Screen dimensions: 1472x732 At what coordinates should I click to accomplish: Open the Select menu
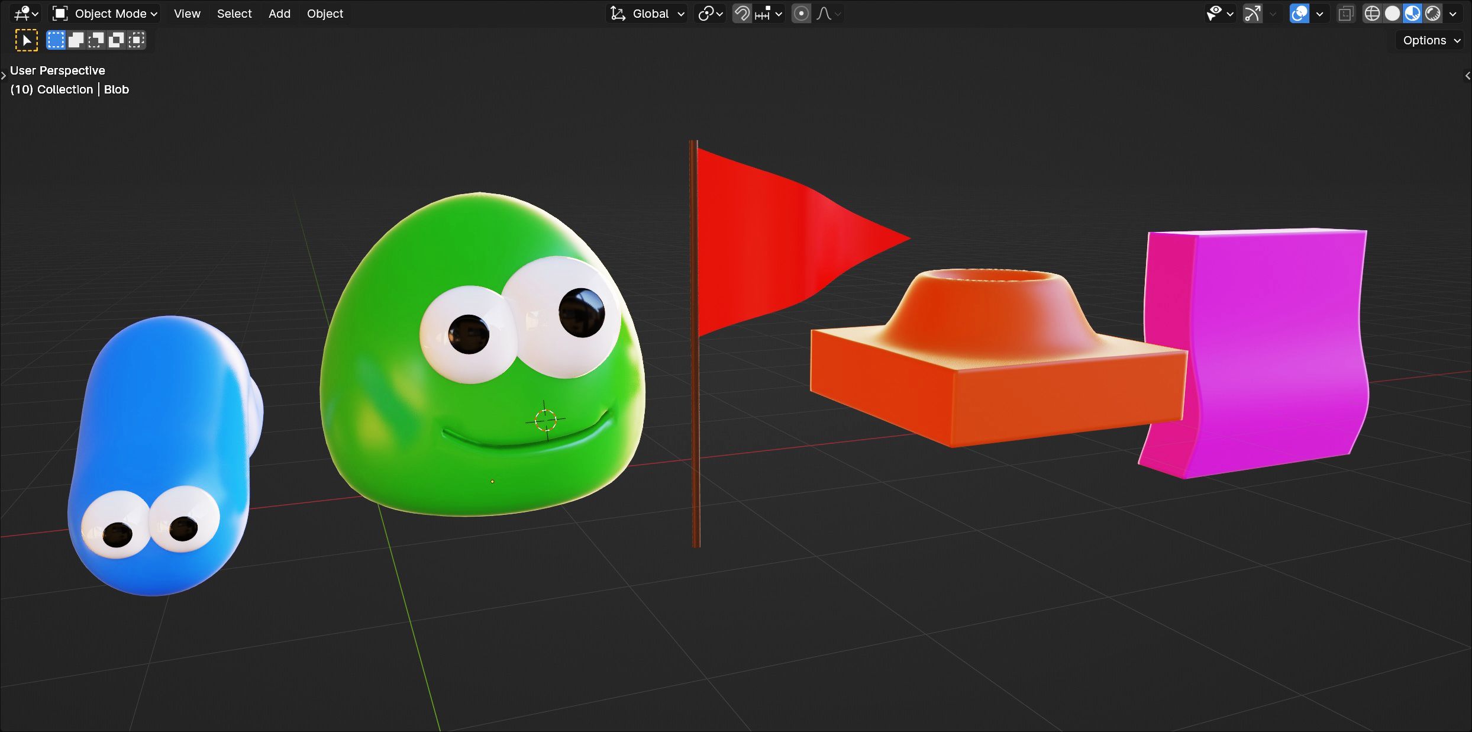point(234,14)
